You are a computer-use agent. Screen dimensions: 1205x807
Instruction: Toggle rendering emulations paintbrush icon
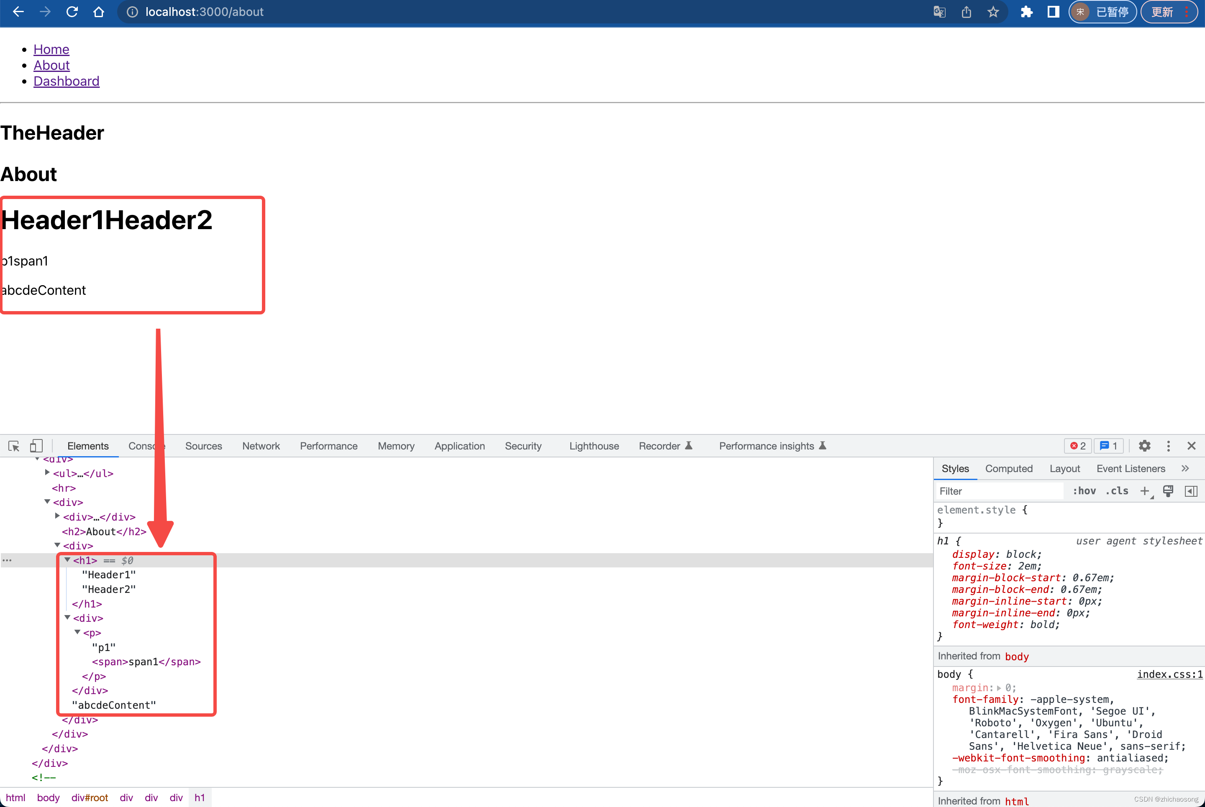tap(1168, 491)
